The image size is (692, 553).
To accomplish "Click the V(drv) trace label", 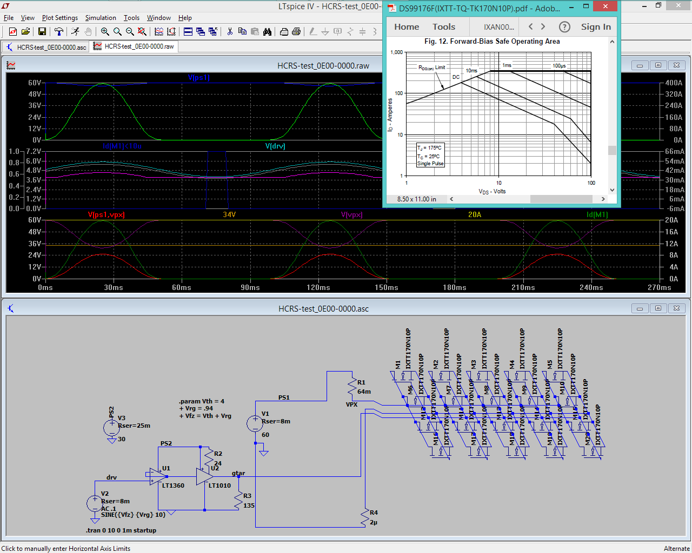I will pyautogui.click(x=275, y=146).
